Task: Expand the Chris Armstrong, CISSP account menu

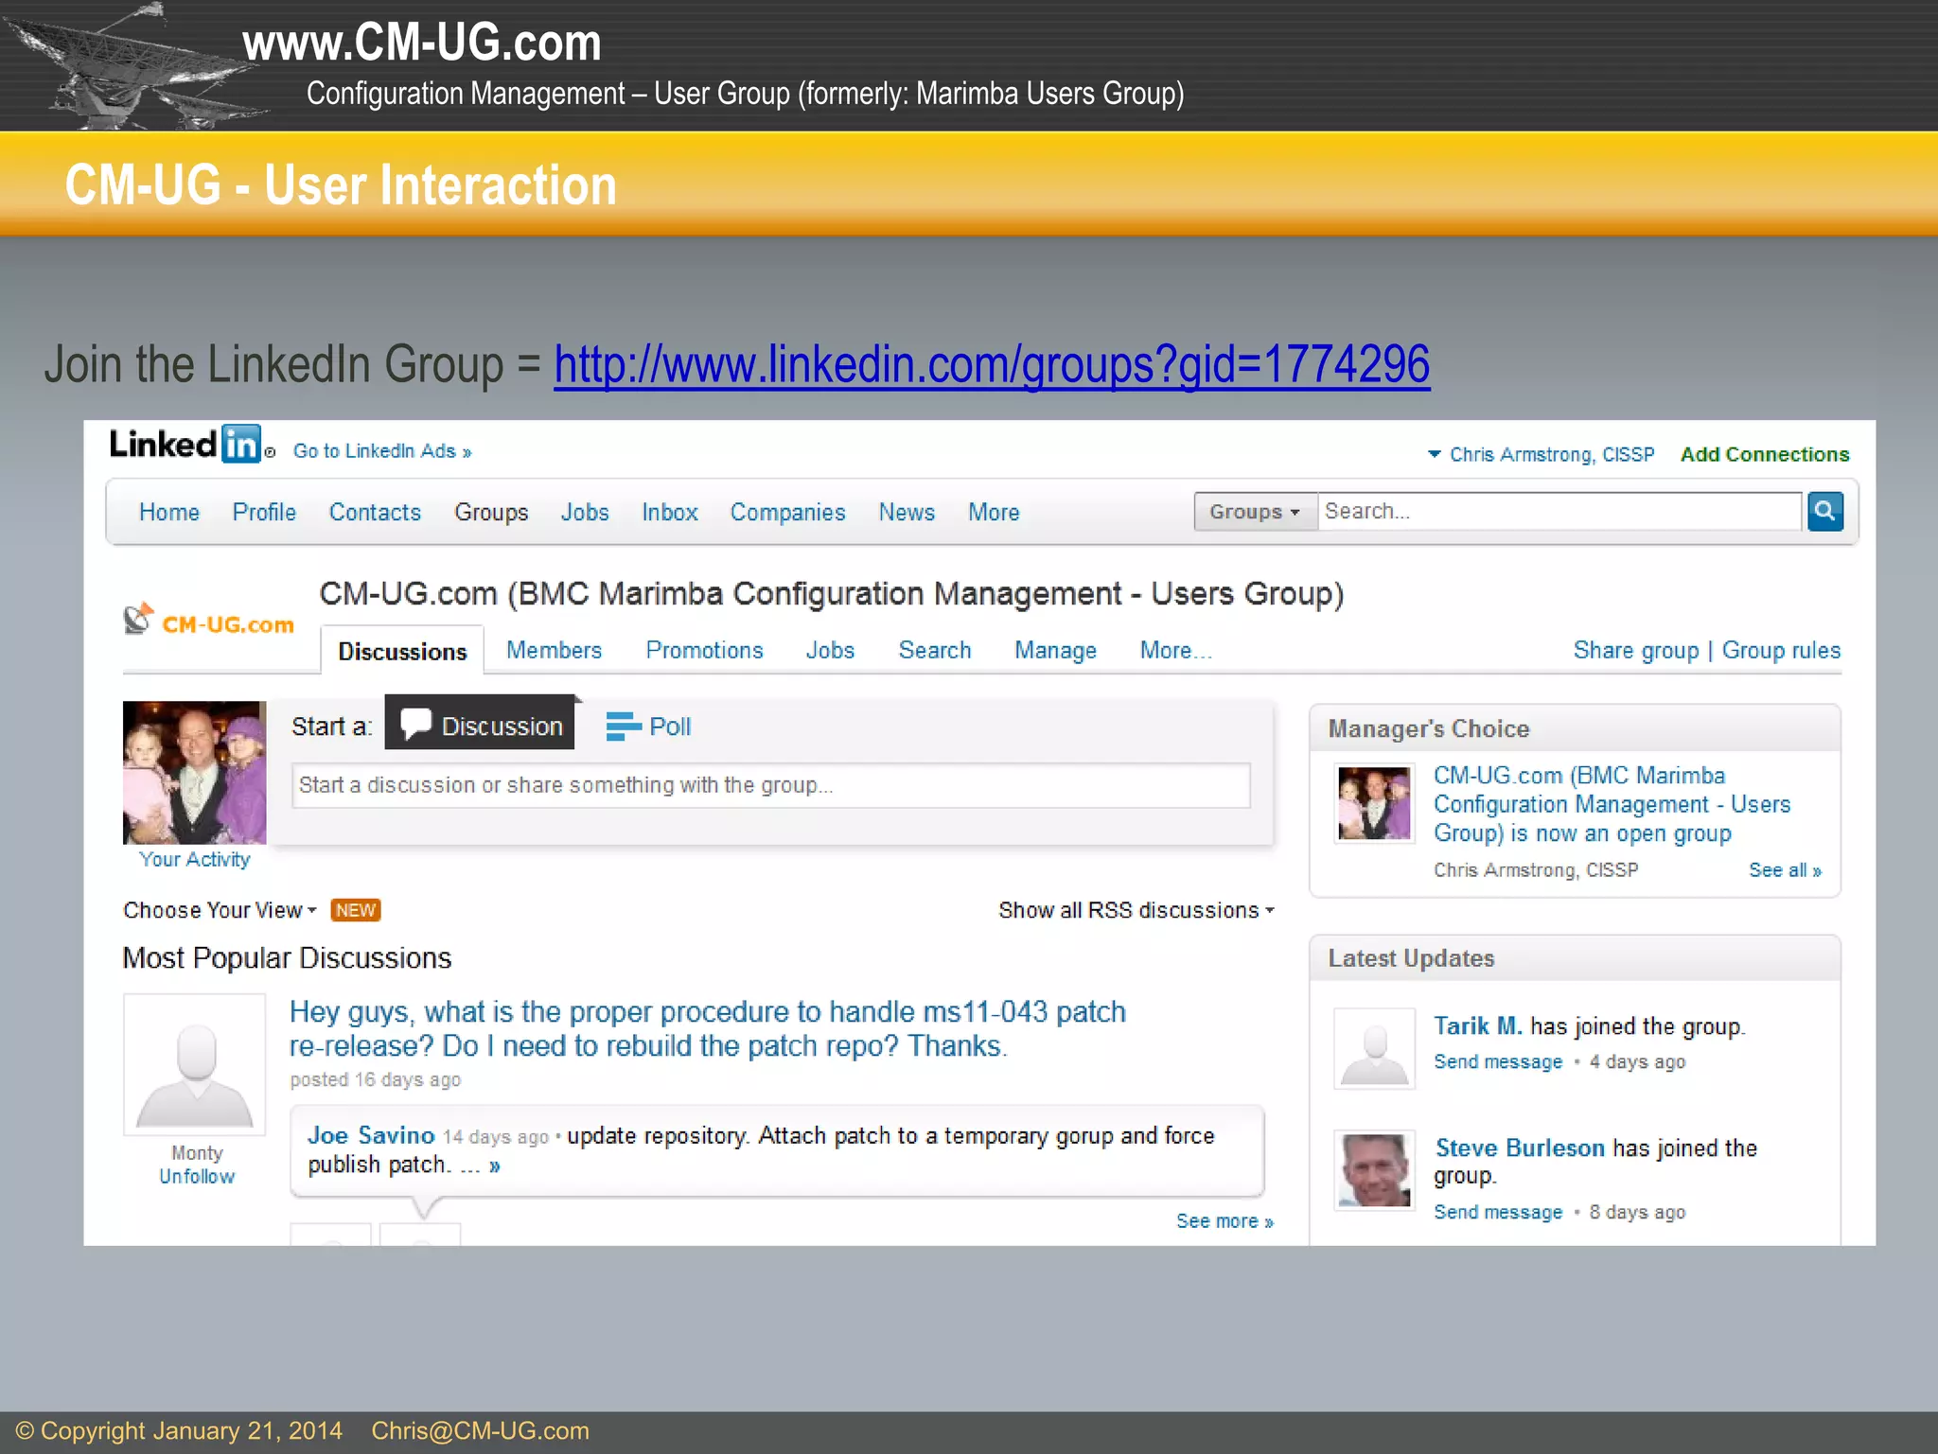Action: pos(1542,455)
